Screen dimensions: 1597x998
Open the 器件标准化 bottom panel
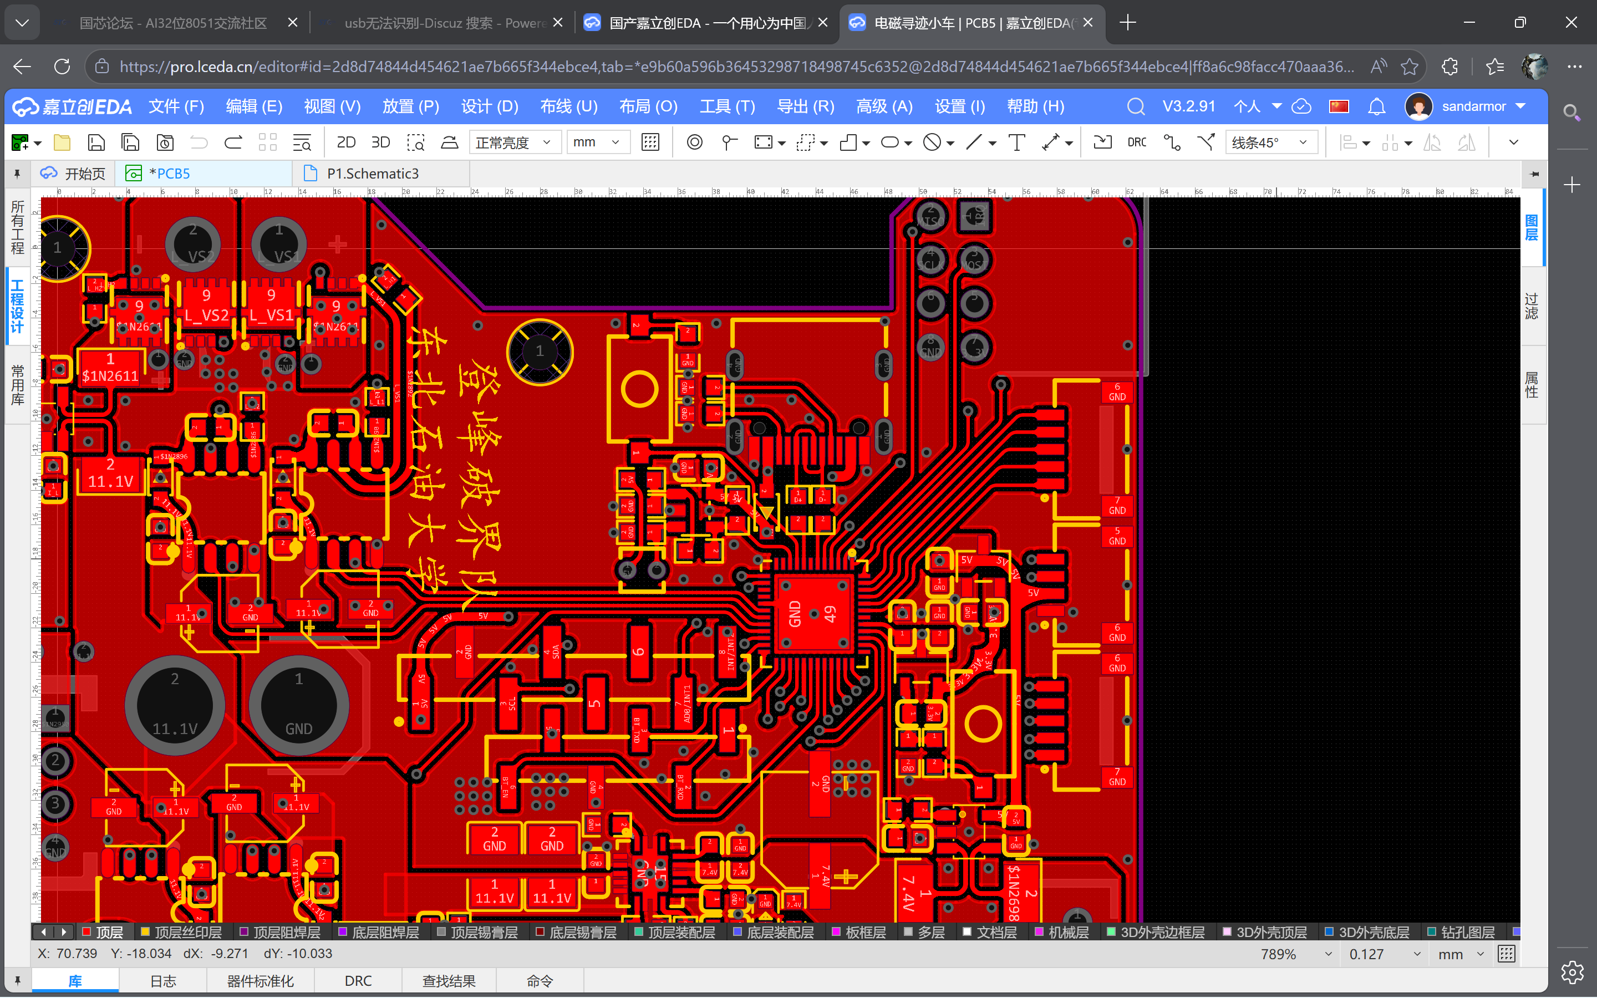click(260, 981)
